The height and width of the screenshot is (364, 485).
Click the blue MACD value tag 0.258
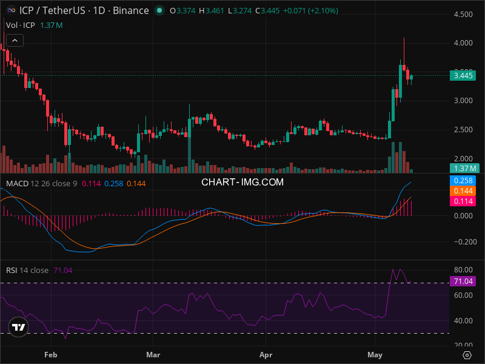tap(463, 180)
